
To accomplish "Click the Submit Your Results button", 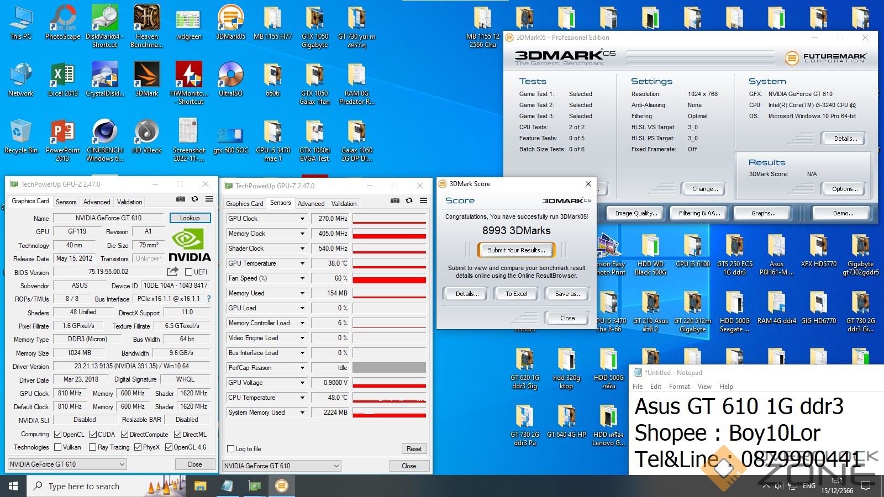I will point(516,250).
